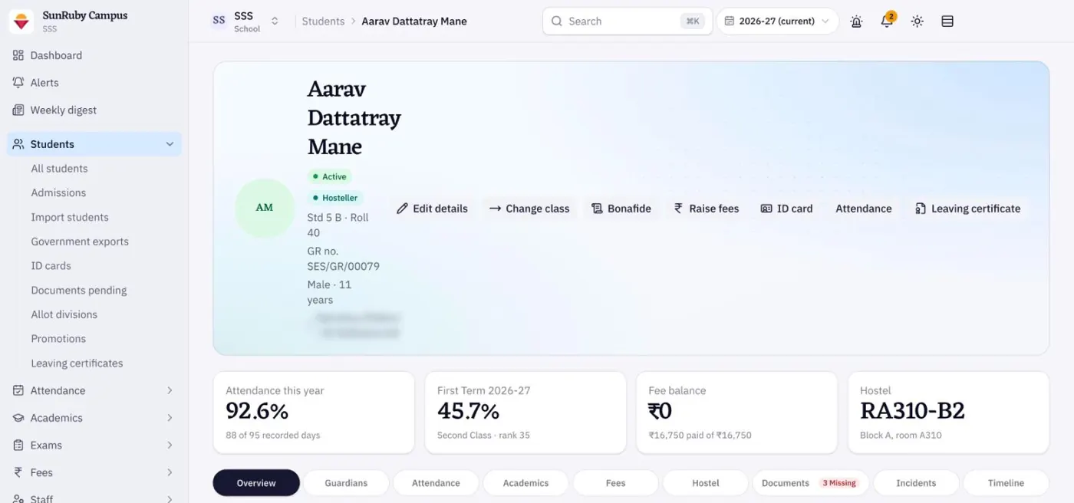Click the Hostel RA310-B2 card
The height and width of the screenshot is (503, 1074).
(x=948, y=413)
